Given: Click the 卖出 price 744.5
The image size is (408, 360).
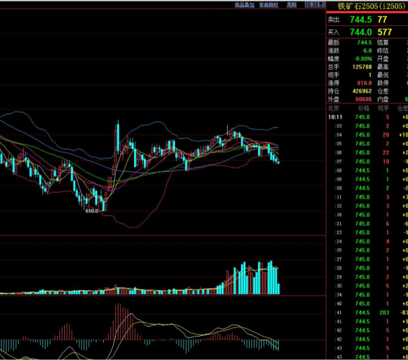Looking at the screenshot, I should tap(361, 20).
